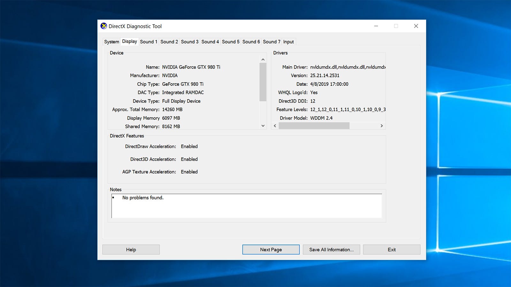
Task: Click the Direct3D DDI value 12
Action: tap(313, 101)
